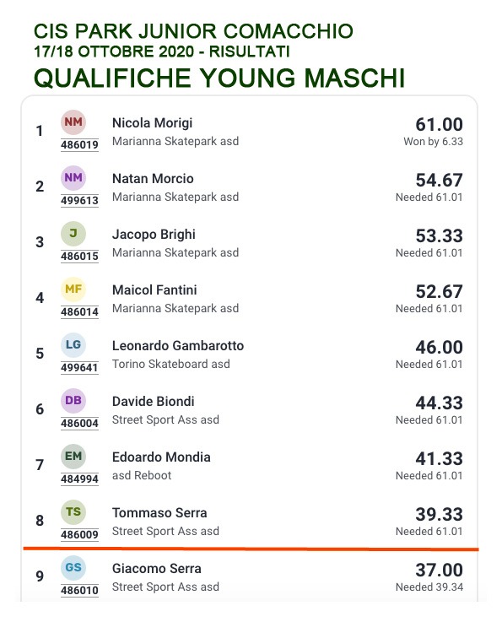The image size is (502, 622).
Task: Click the Qualifiche Young Maschi heading
Action: pos(219,78)
